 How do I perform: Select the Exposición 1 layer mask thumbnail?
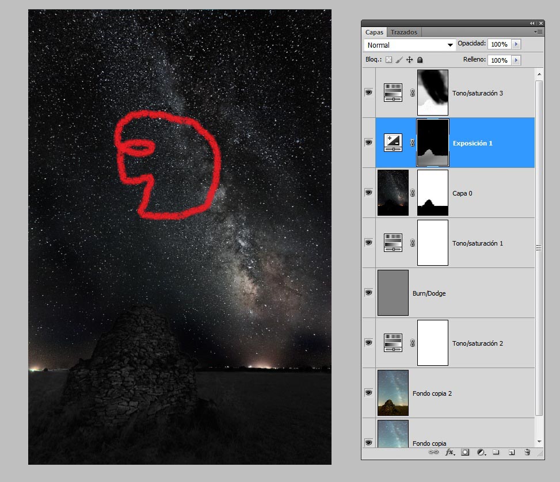[432, 143]
